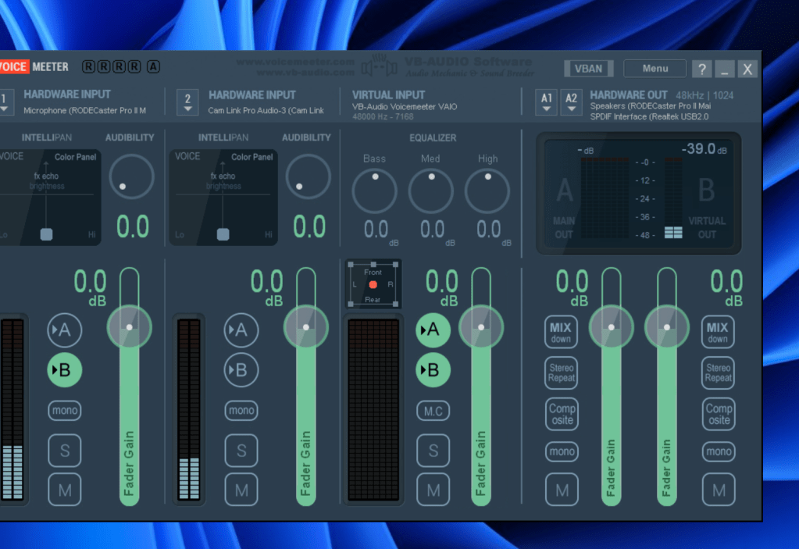799x549 pixels.
Task: Click the '48kHz | 1024' text
Action: 704,95
